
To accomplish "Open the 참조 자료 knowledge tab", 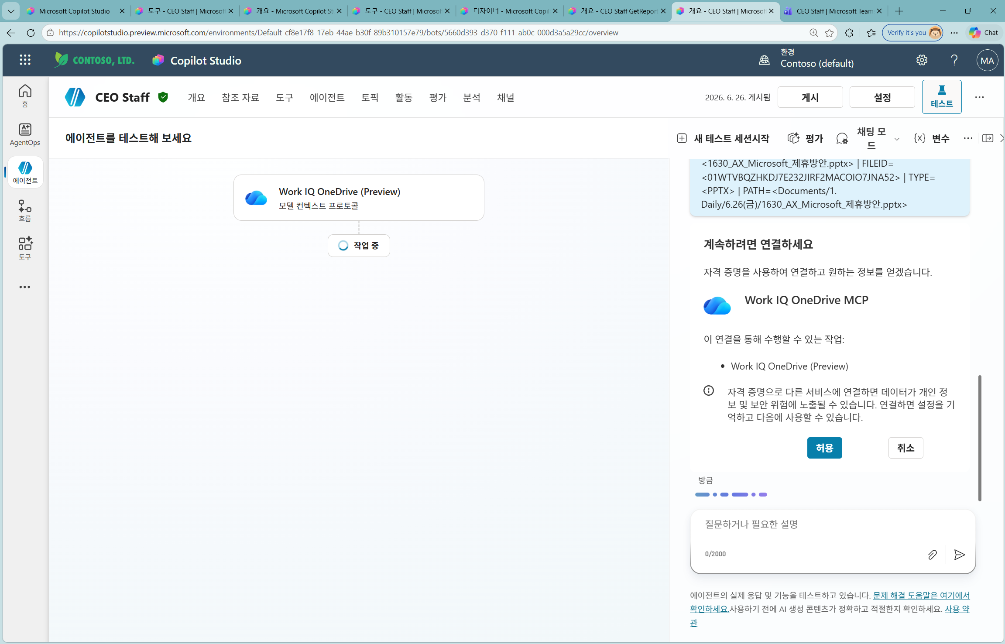I will [x=240, y=97].
